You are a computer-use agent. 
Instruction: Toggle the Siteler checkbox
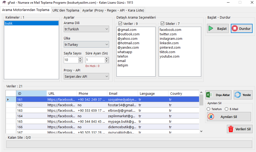click(162, 24)
